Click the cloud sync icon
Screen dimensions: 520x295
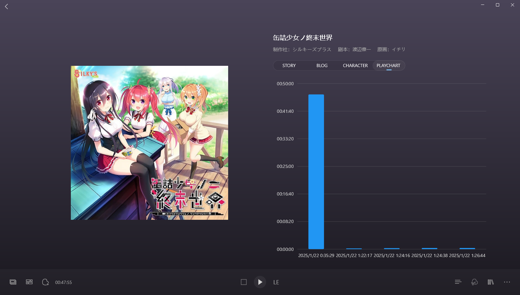tap(474, 282)
